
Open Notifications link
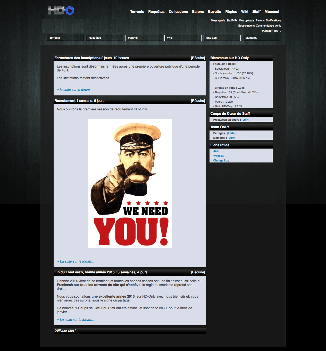(x=273, y=20)
